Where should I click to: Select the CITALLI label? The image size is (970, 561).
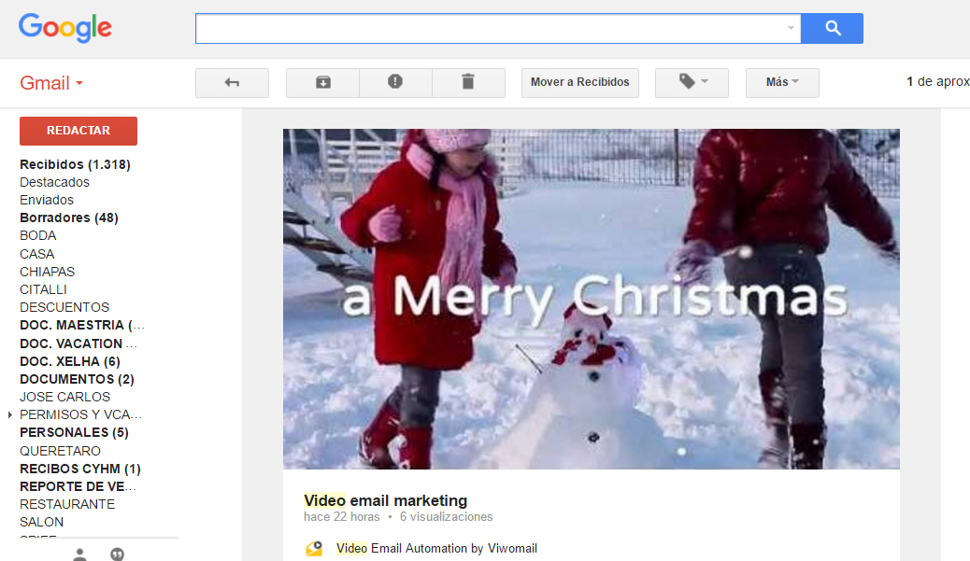click(x=43, y=289)
